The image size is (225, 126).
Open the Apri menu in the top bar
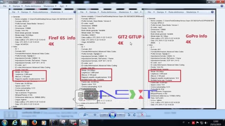pos(62,6)
